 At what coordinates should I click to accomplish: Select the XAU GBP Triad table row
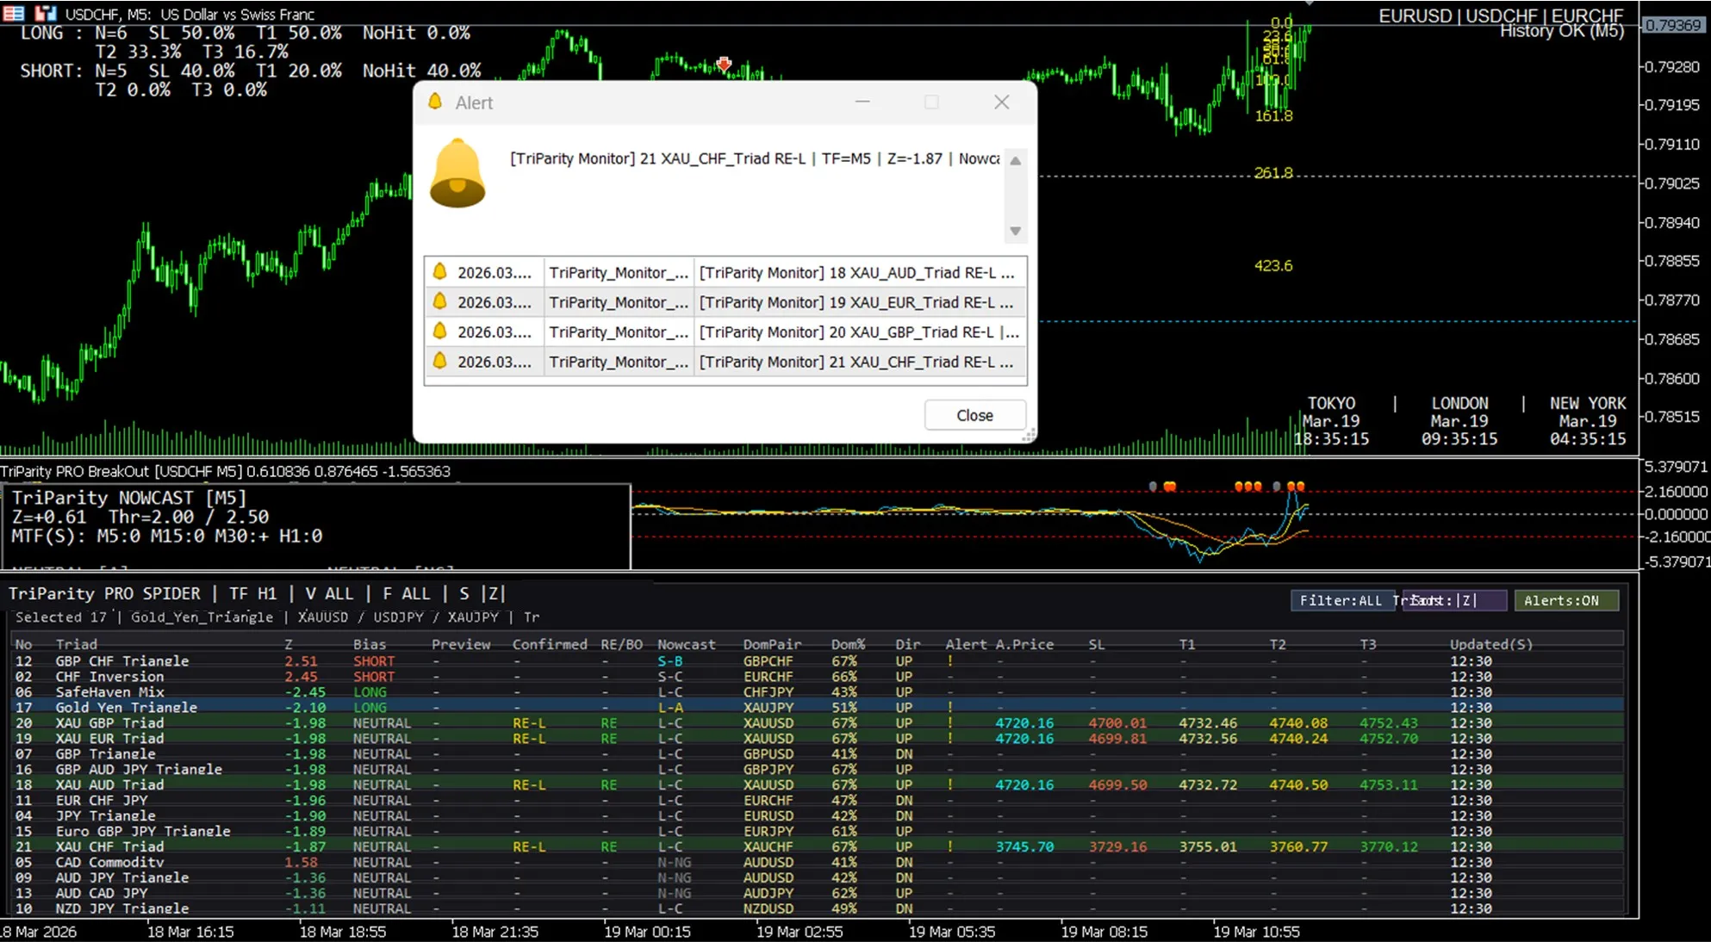109,723
